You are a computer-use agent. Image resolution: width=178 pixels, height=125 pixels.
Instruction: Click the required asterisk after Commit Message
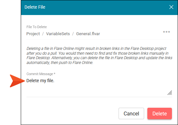pos(55,74)
